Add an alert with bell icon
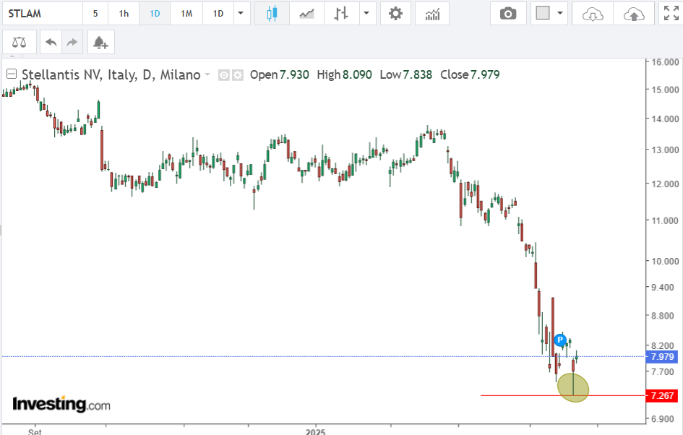The image size is (683, 435). pos(100,42)
